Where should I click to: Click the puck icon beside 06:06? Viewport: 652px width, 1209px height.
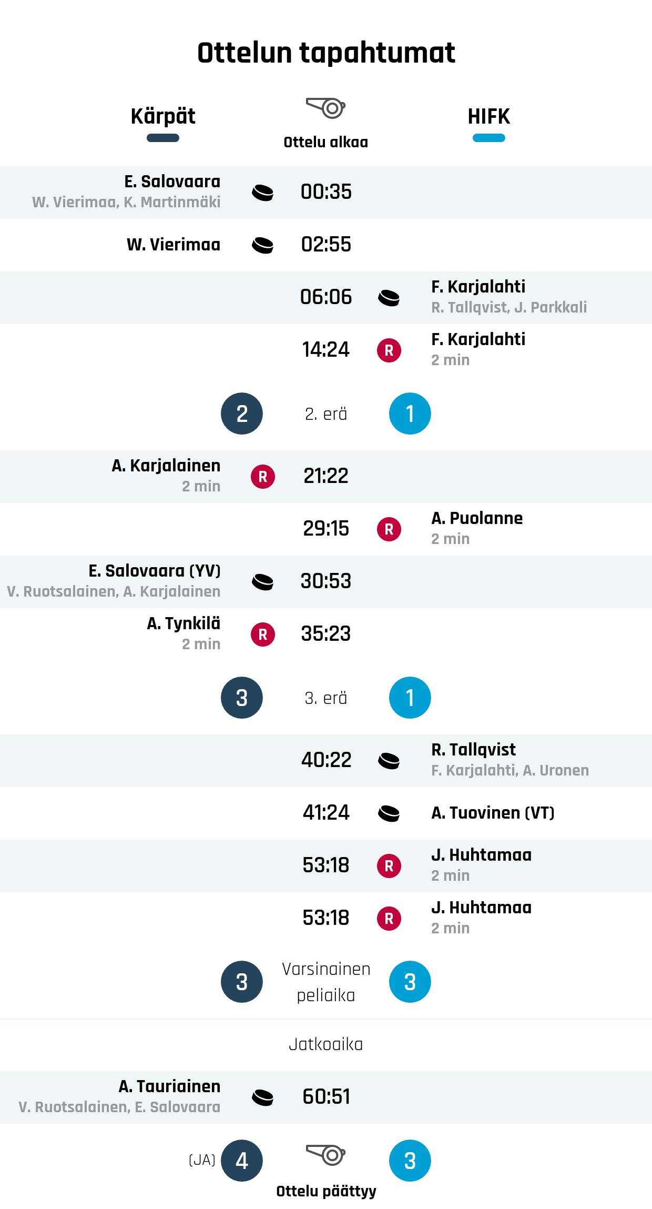(x=389, y=298)
